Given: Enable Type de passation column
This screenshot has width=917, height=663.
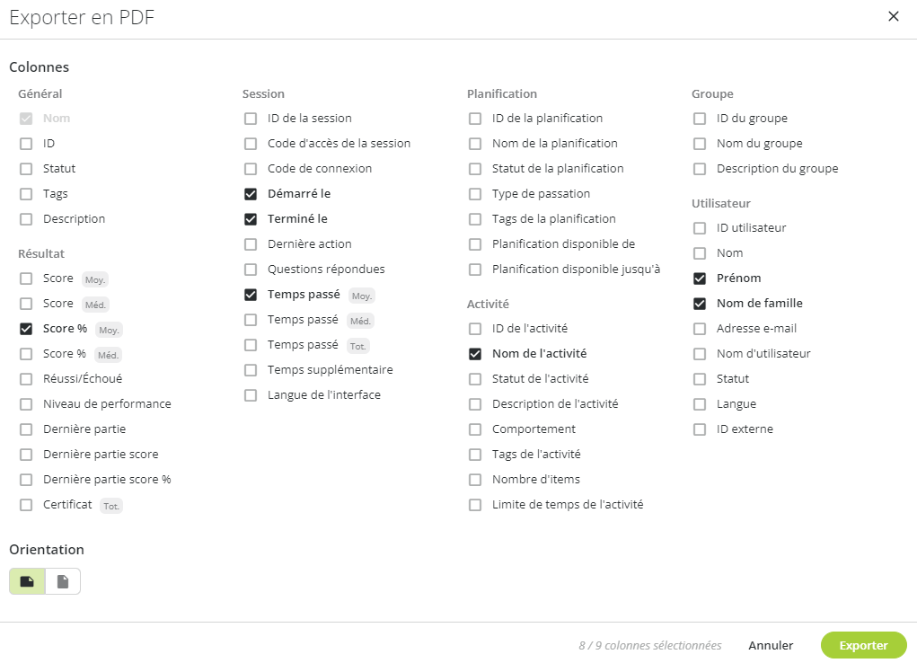Looking at the screenshot, I should click(x=475, y=194).
